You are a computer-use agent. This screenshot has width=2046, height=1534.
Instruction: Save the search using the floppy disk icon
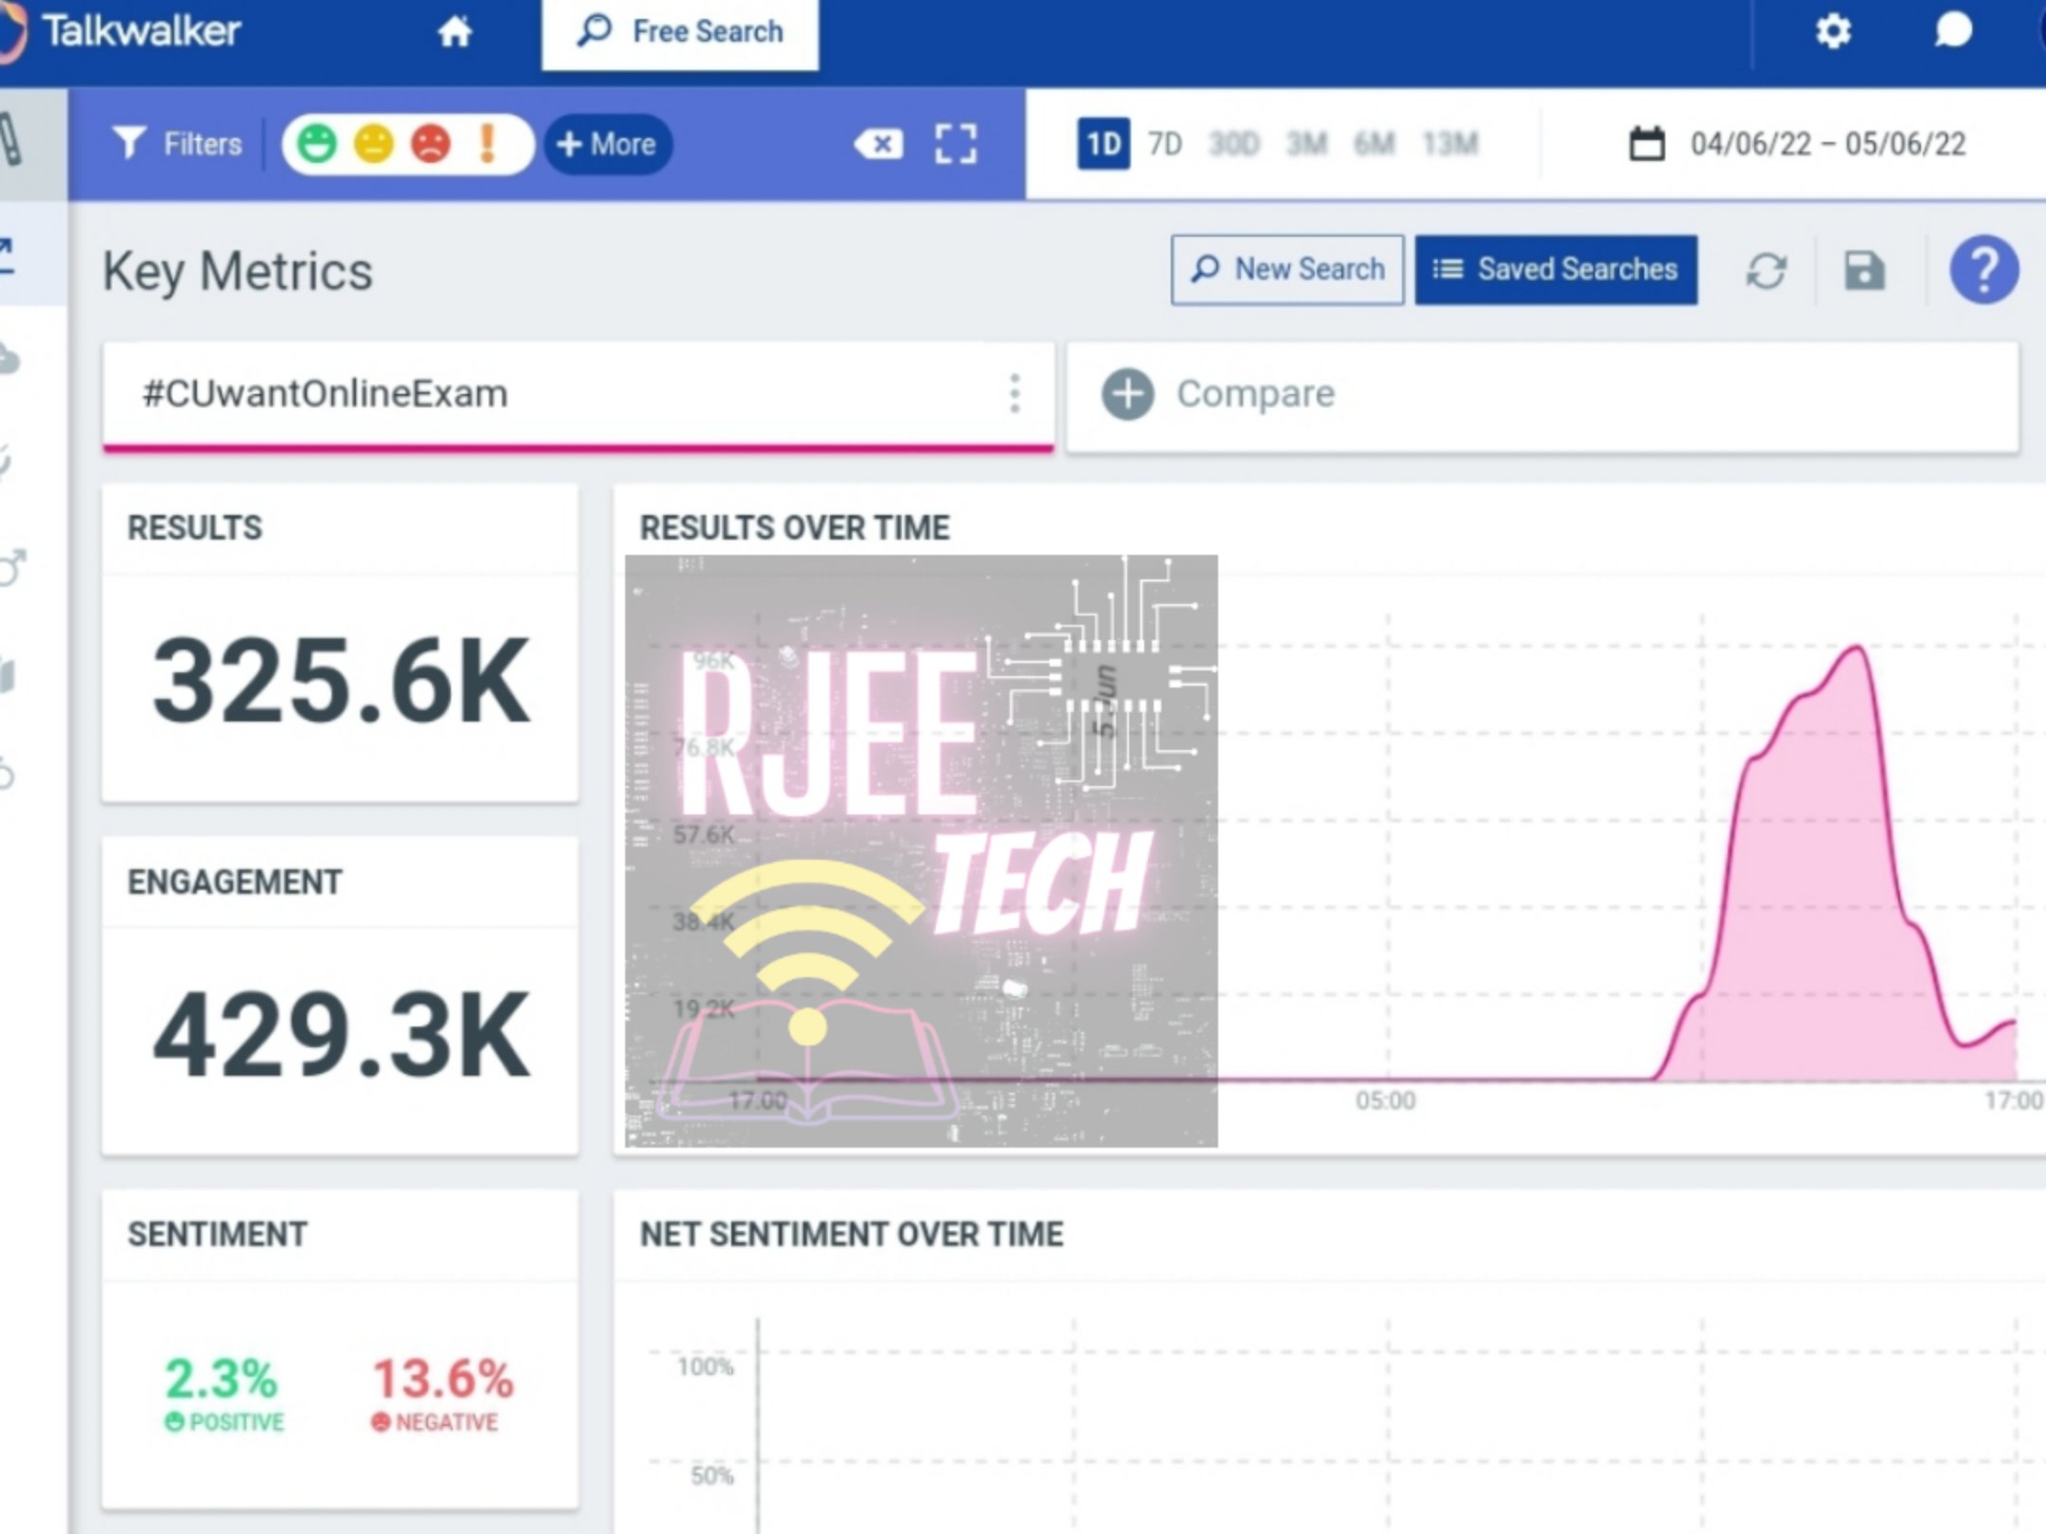click(1864, 271)
